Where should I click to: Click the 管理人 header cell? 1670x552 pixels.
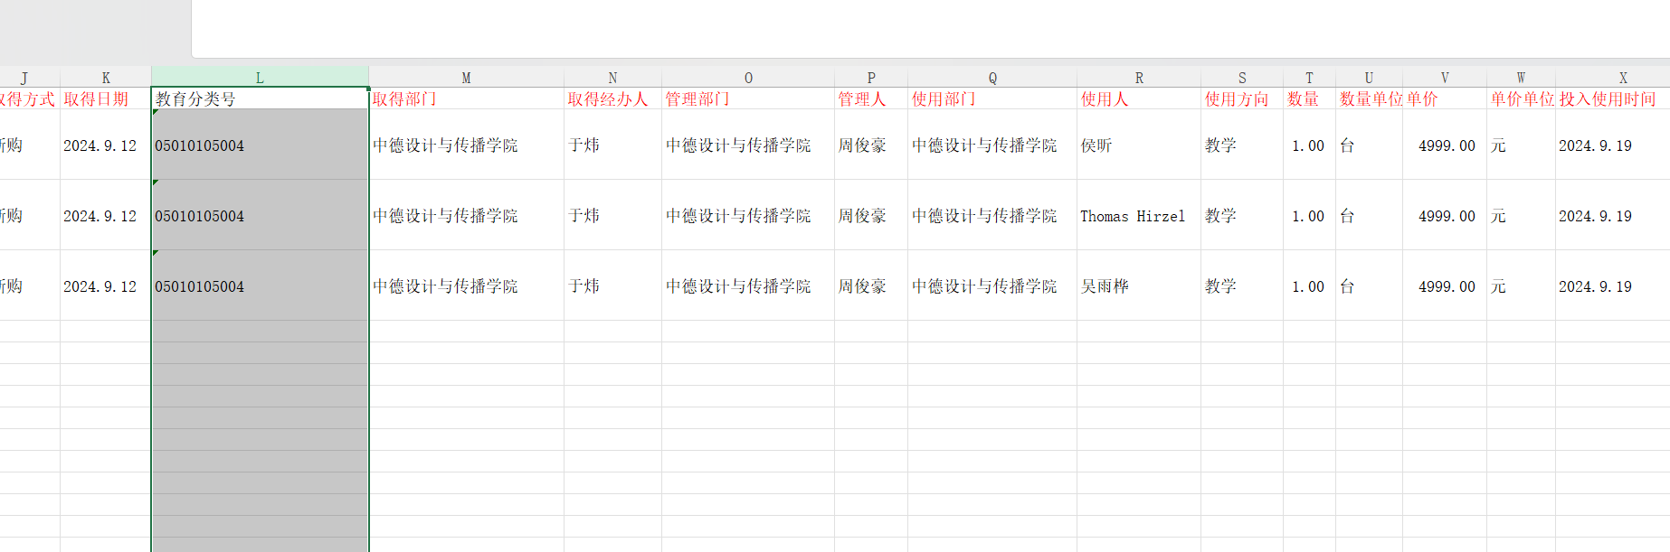(870, 99)
